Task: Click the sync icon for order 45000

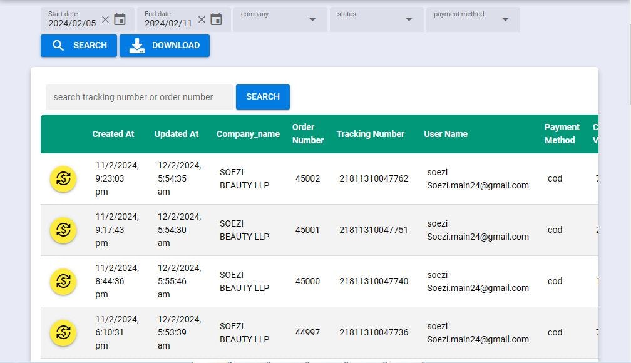Action: click(x=63, y=281)
